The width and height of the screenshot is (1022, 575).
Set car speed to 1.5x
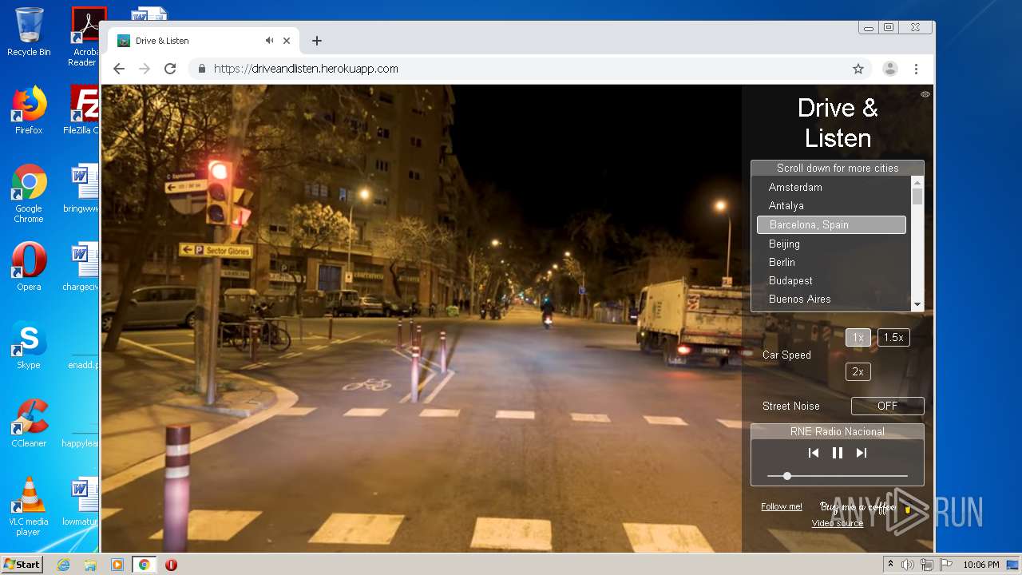point(893,337)
